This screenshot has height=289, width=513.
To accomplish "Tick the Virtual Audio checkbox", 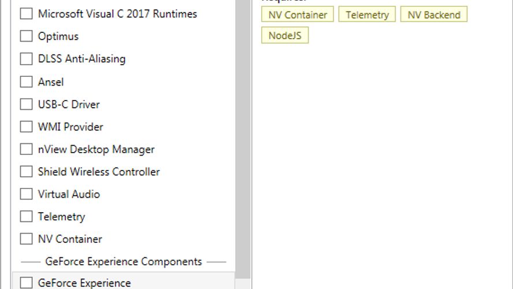I will tap(26, 194).
